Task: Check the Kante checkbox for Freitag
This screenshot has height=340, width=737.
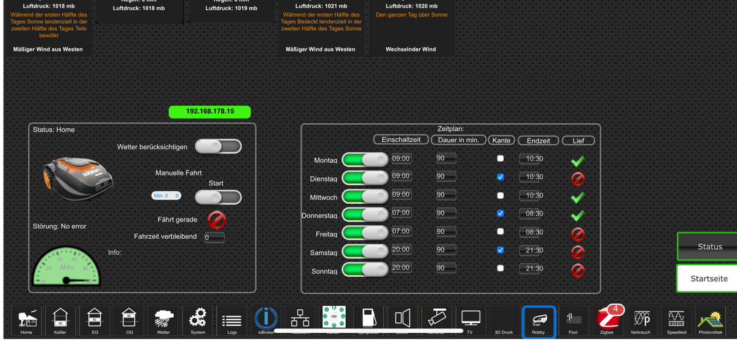Action: (501, 231)
